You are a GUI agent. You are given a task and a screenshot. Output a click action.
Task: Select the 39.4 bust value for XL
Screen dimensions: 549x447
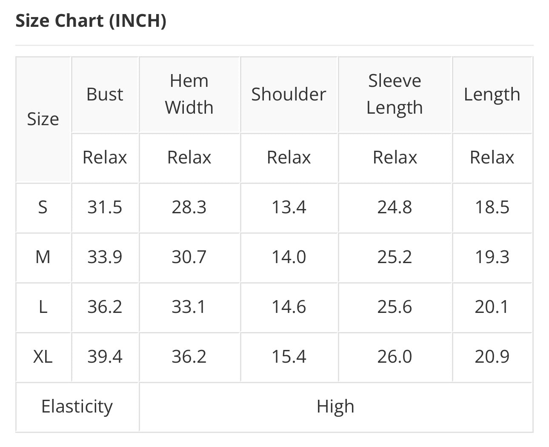(x=105, y=357)
